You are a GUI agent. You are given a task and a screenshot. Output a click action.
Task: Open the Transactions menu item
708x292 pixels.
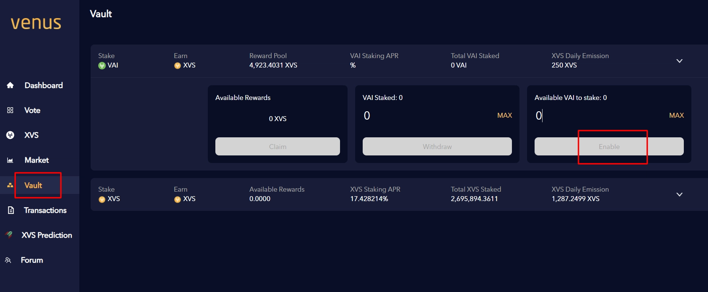click(45, 210)
